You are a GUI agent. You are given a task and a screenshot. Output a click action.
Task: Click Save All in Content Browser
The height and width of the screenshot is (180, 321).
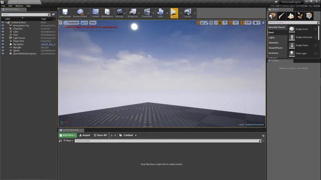(x=100, y=135)
